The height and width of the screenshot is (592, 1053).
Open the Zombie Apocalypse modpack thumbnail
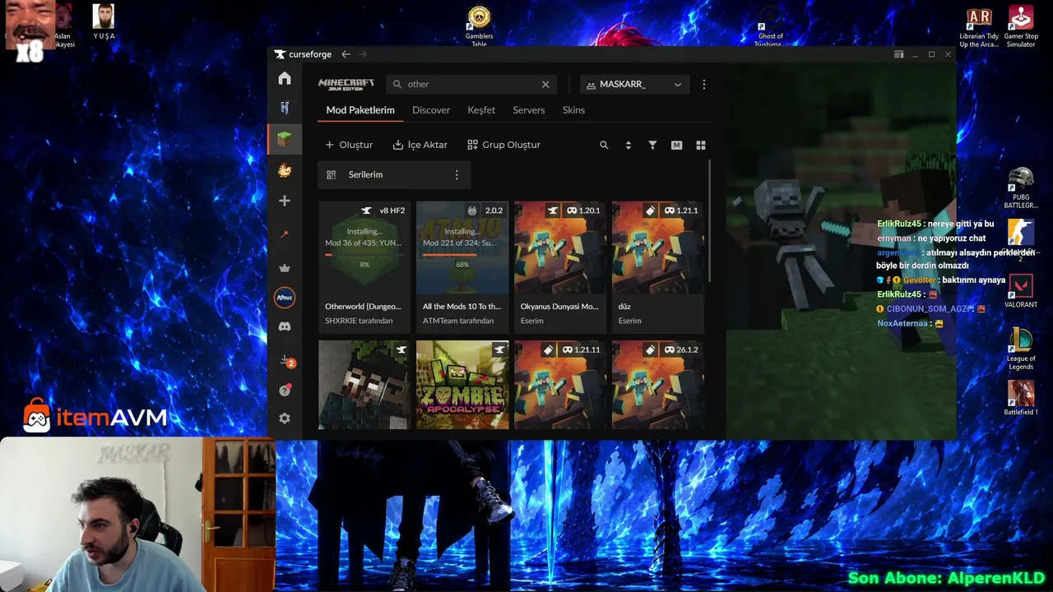(462, 385)
